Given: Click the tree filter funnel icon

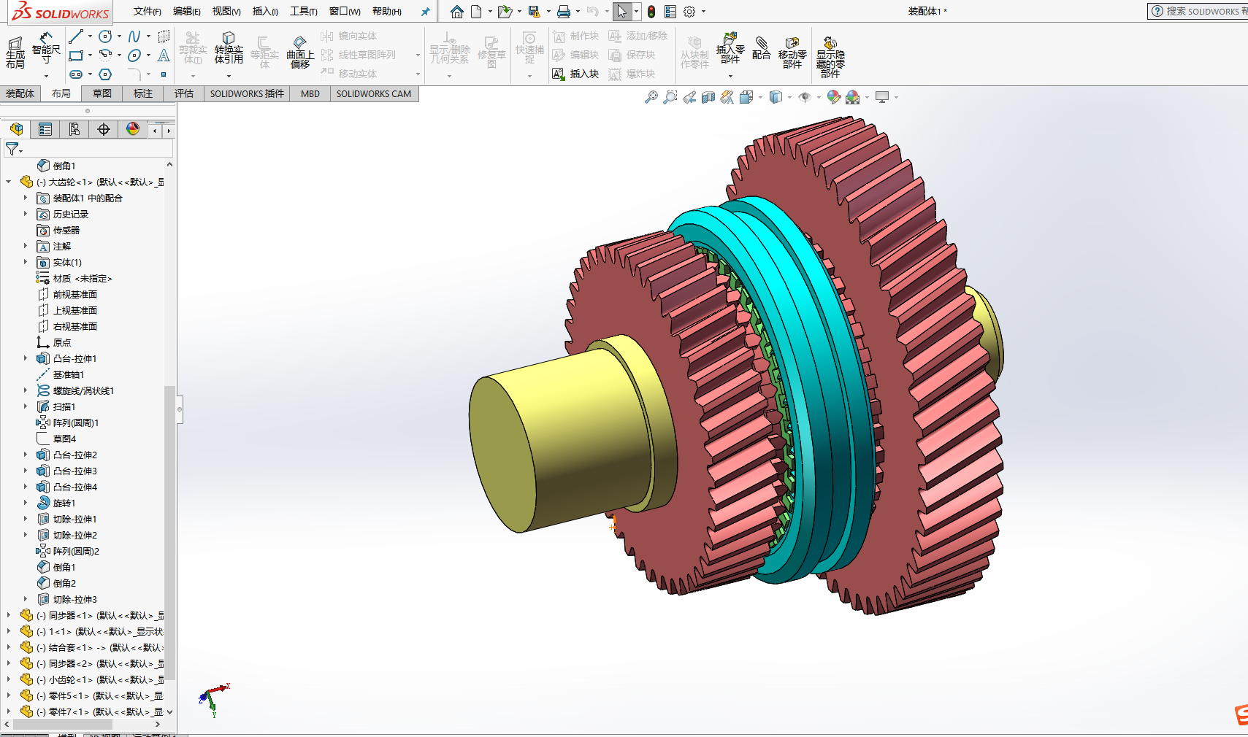Looking at the screenshot, I should [x=12, y=149].
